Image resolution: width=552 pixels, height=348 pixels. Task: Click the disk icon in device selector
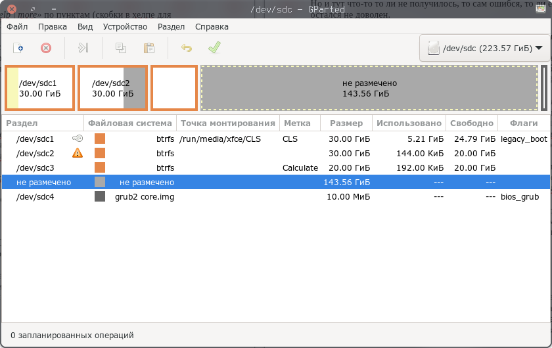coord(433,48)
